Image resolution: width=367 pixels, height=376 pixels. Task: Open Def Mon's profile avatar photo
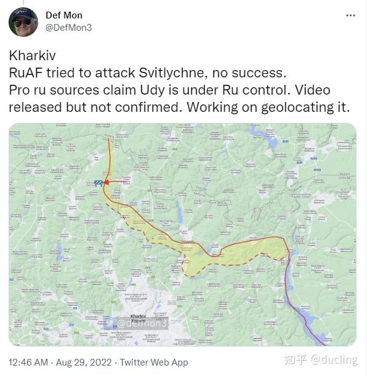[x=23, y=22]
